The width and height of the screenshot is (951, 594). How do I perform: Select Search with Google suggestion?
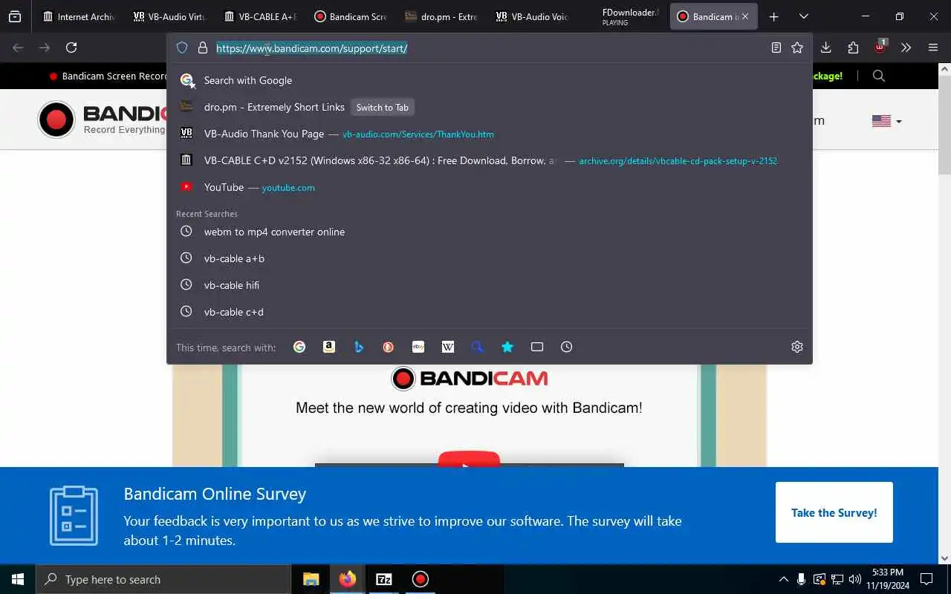point(490,80)
